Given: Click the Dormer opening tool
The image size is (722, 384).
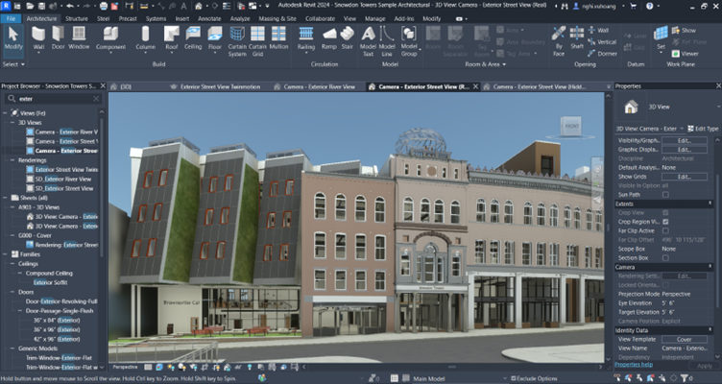Looking at the screenshot, I should pos(602,54).
